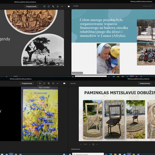
Task: Open Task View from bottom-right taskbar
Action: pyautogui.click(x=106, y=154)
